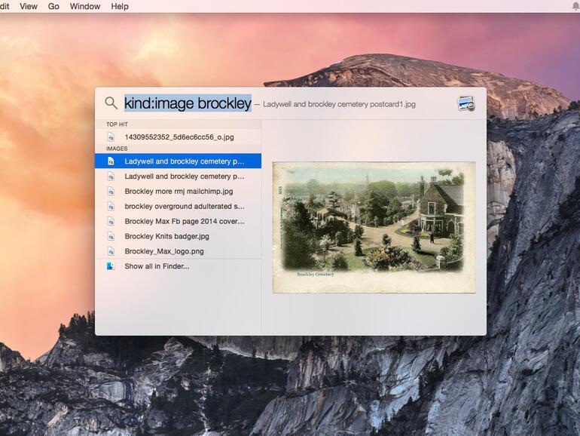The image size is (580, 436).
Task: Click the Spotlight magnifying glass icon
Action: [111, 103]
